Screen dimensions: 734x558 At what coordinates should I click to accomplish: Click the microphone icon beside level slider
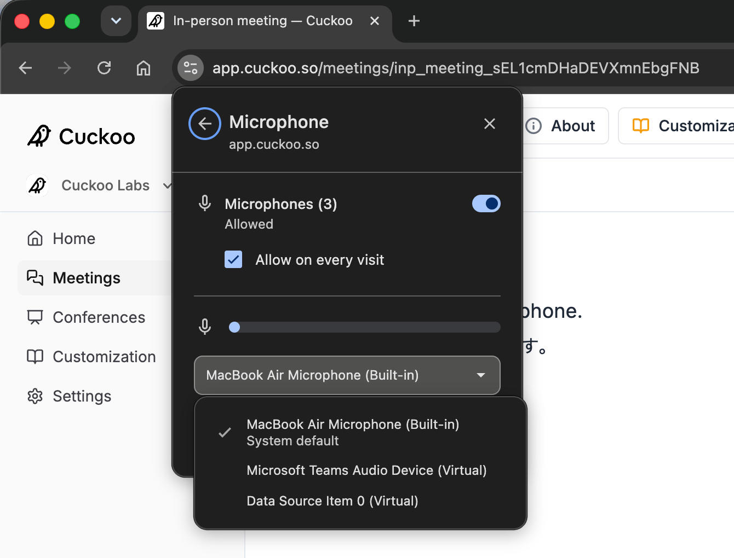click(205, 327)
